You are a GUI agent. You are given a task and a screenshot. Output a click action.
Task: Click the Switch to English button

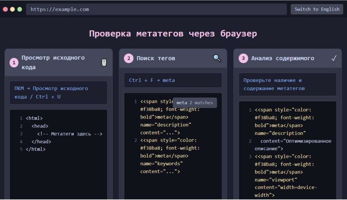(317, 9)
